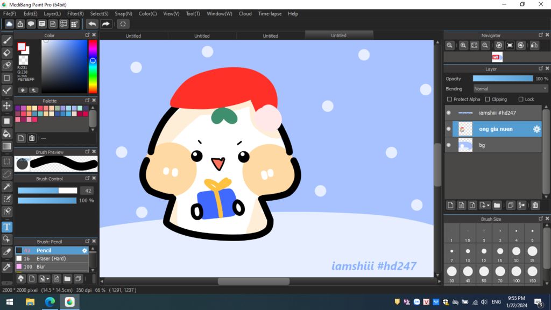The image size is (551, 310).
Task: Select the transparent color swatch
Action: pos(23,60)
